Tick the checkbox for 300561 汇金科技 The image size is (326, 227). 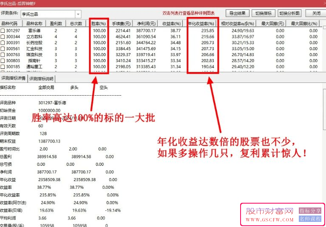[2, 49]
